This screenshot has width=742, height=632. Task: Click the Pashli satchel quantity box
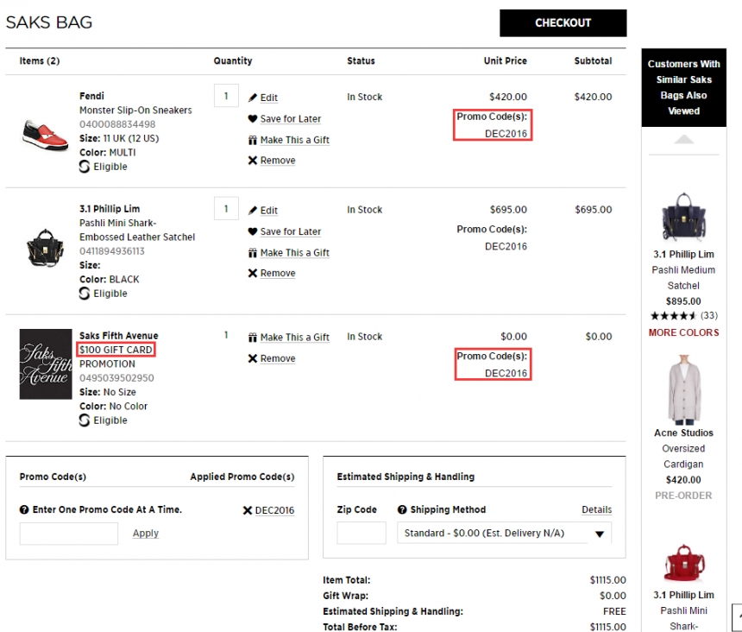pos(226,208)
